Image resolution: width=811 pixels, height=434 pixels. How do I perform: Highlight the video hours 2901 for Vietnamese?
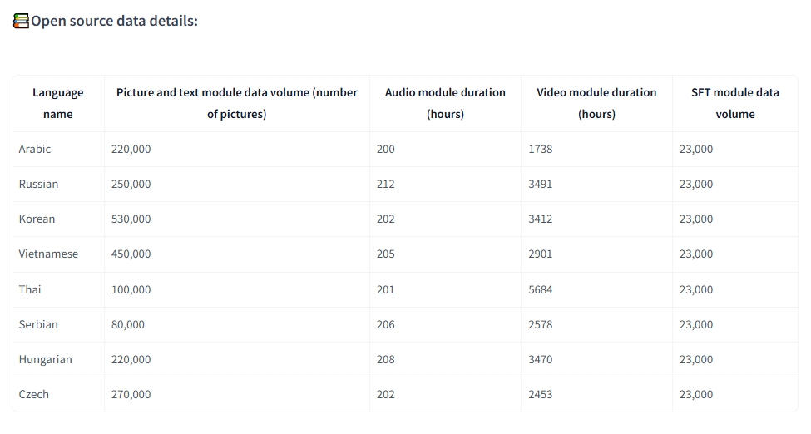[541, 254]
